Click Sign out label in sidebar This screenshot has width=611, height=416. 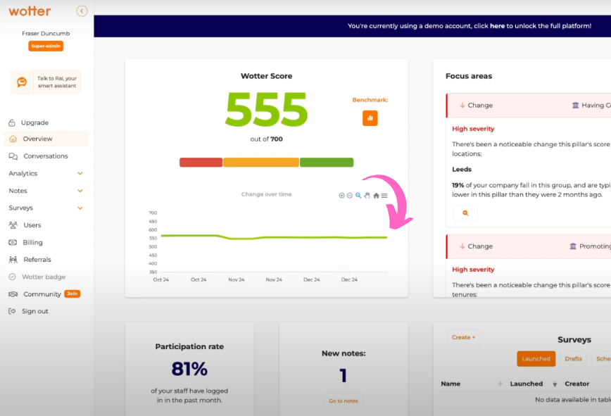[35, 311]
